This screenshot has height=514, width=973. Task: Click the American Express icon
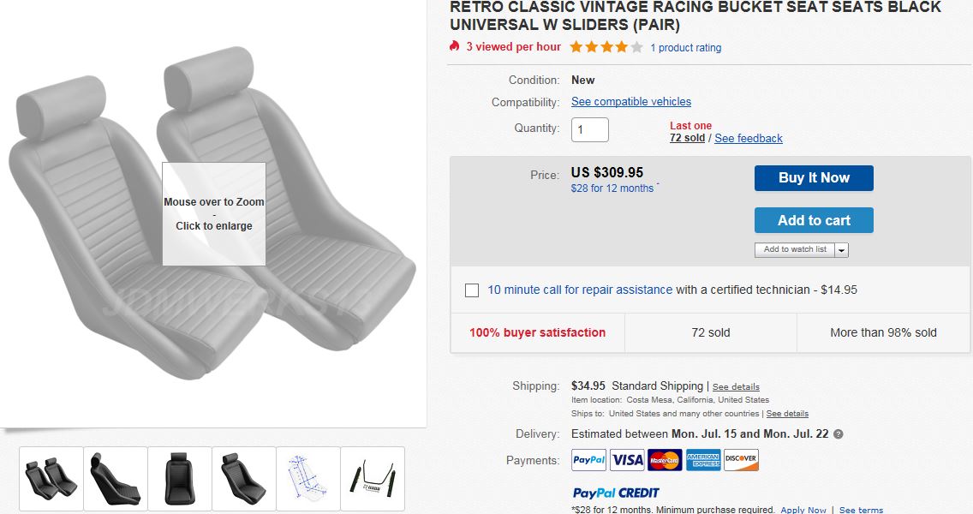(703, 460)
